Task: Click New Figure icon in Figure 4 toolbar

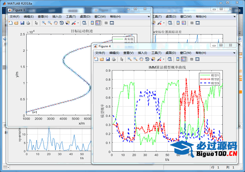Action: pos(96,59)
